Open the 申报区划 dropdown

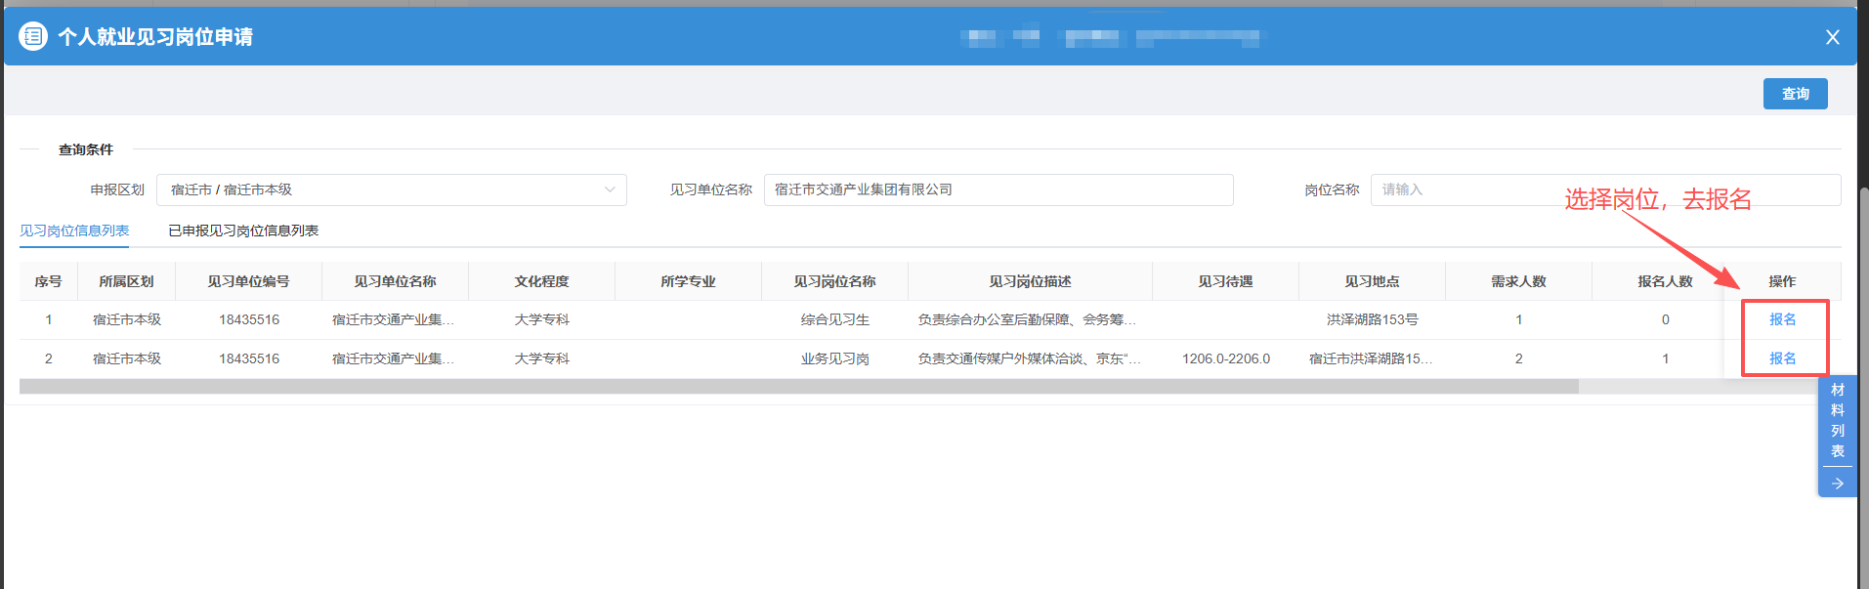point(391,189)
